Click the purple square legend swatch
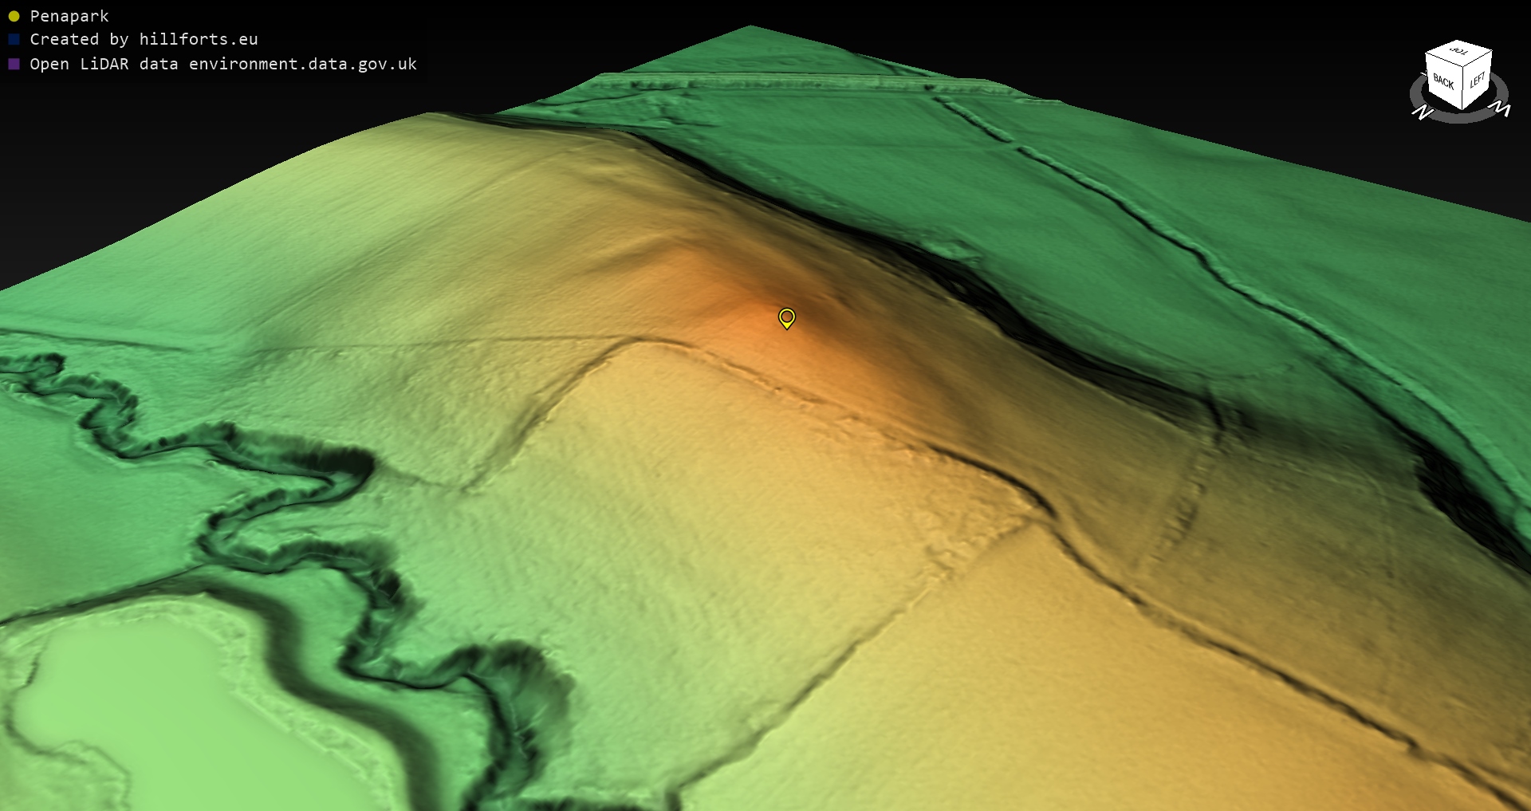 click(x=14, y=64)
